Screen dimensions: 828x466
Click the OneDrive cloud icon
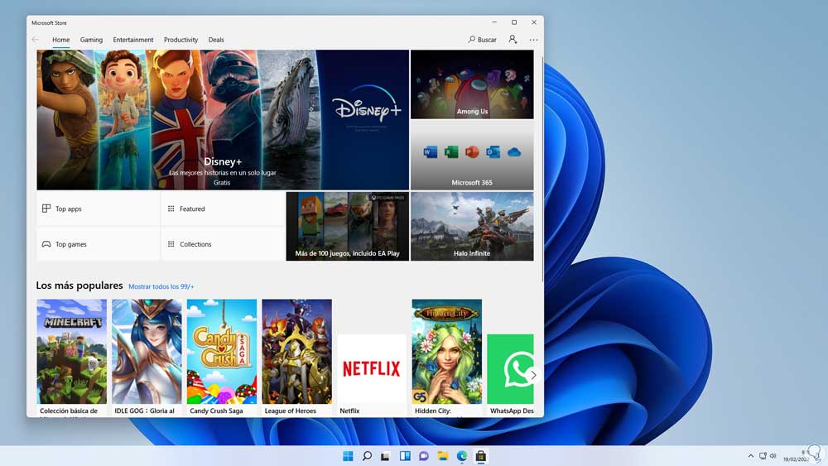[514, 152]
